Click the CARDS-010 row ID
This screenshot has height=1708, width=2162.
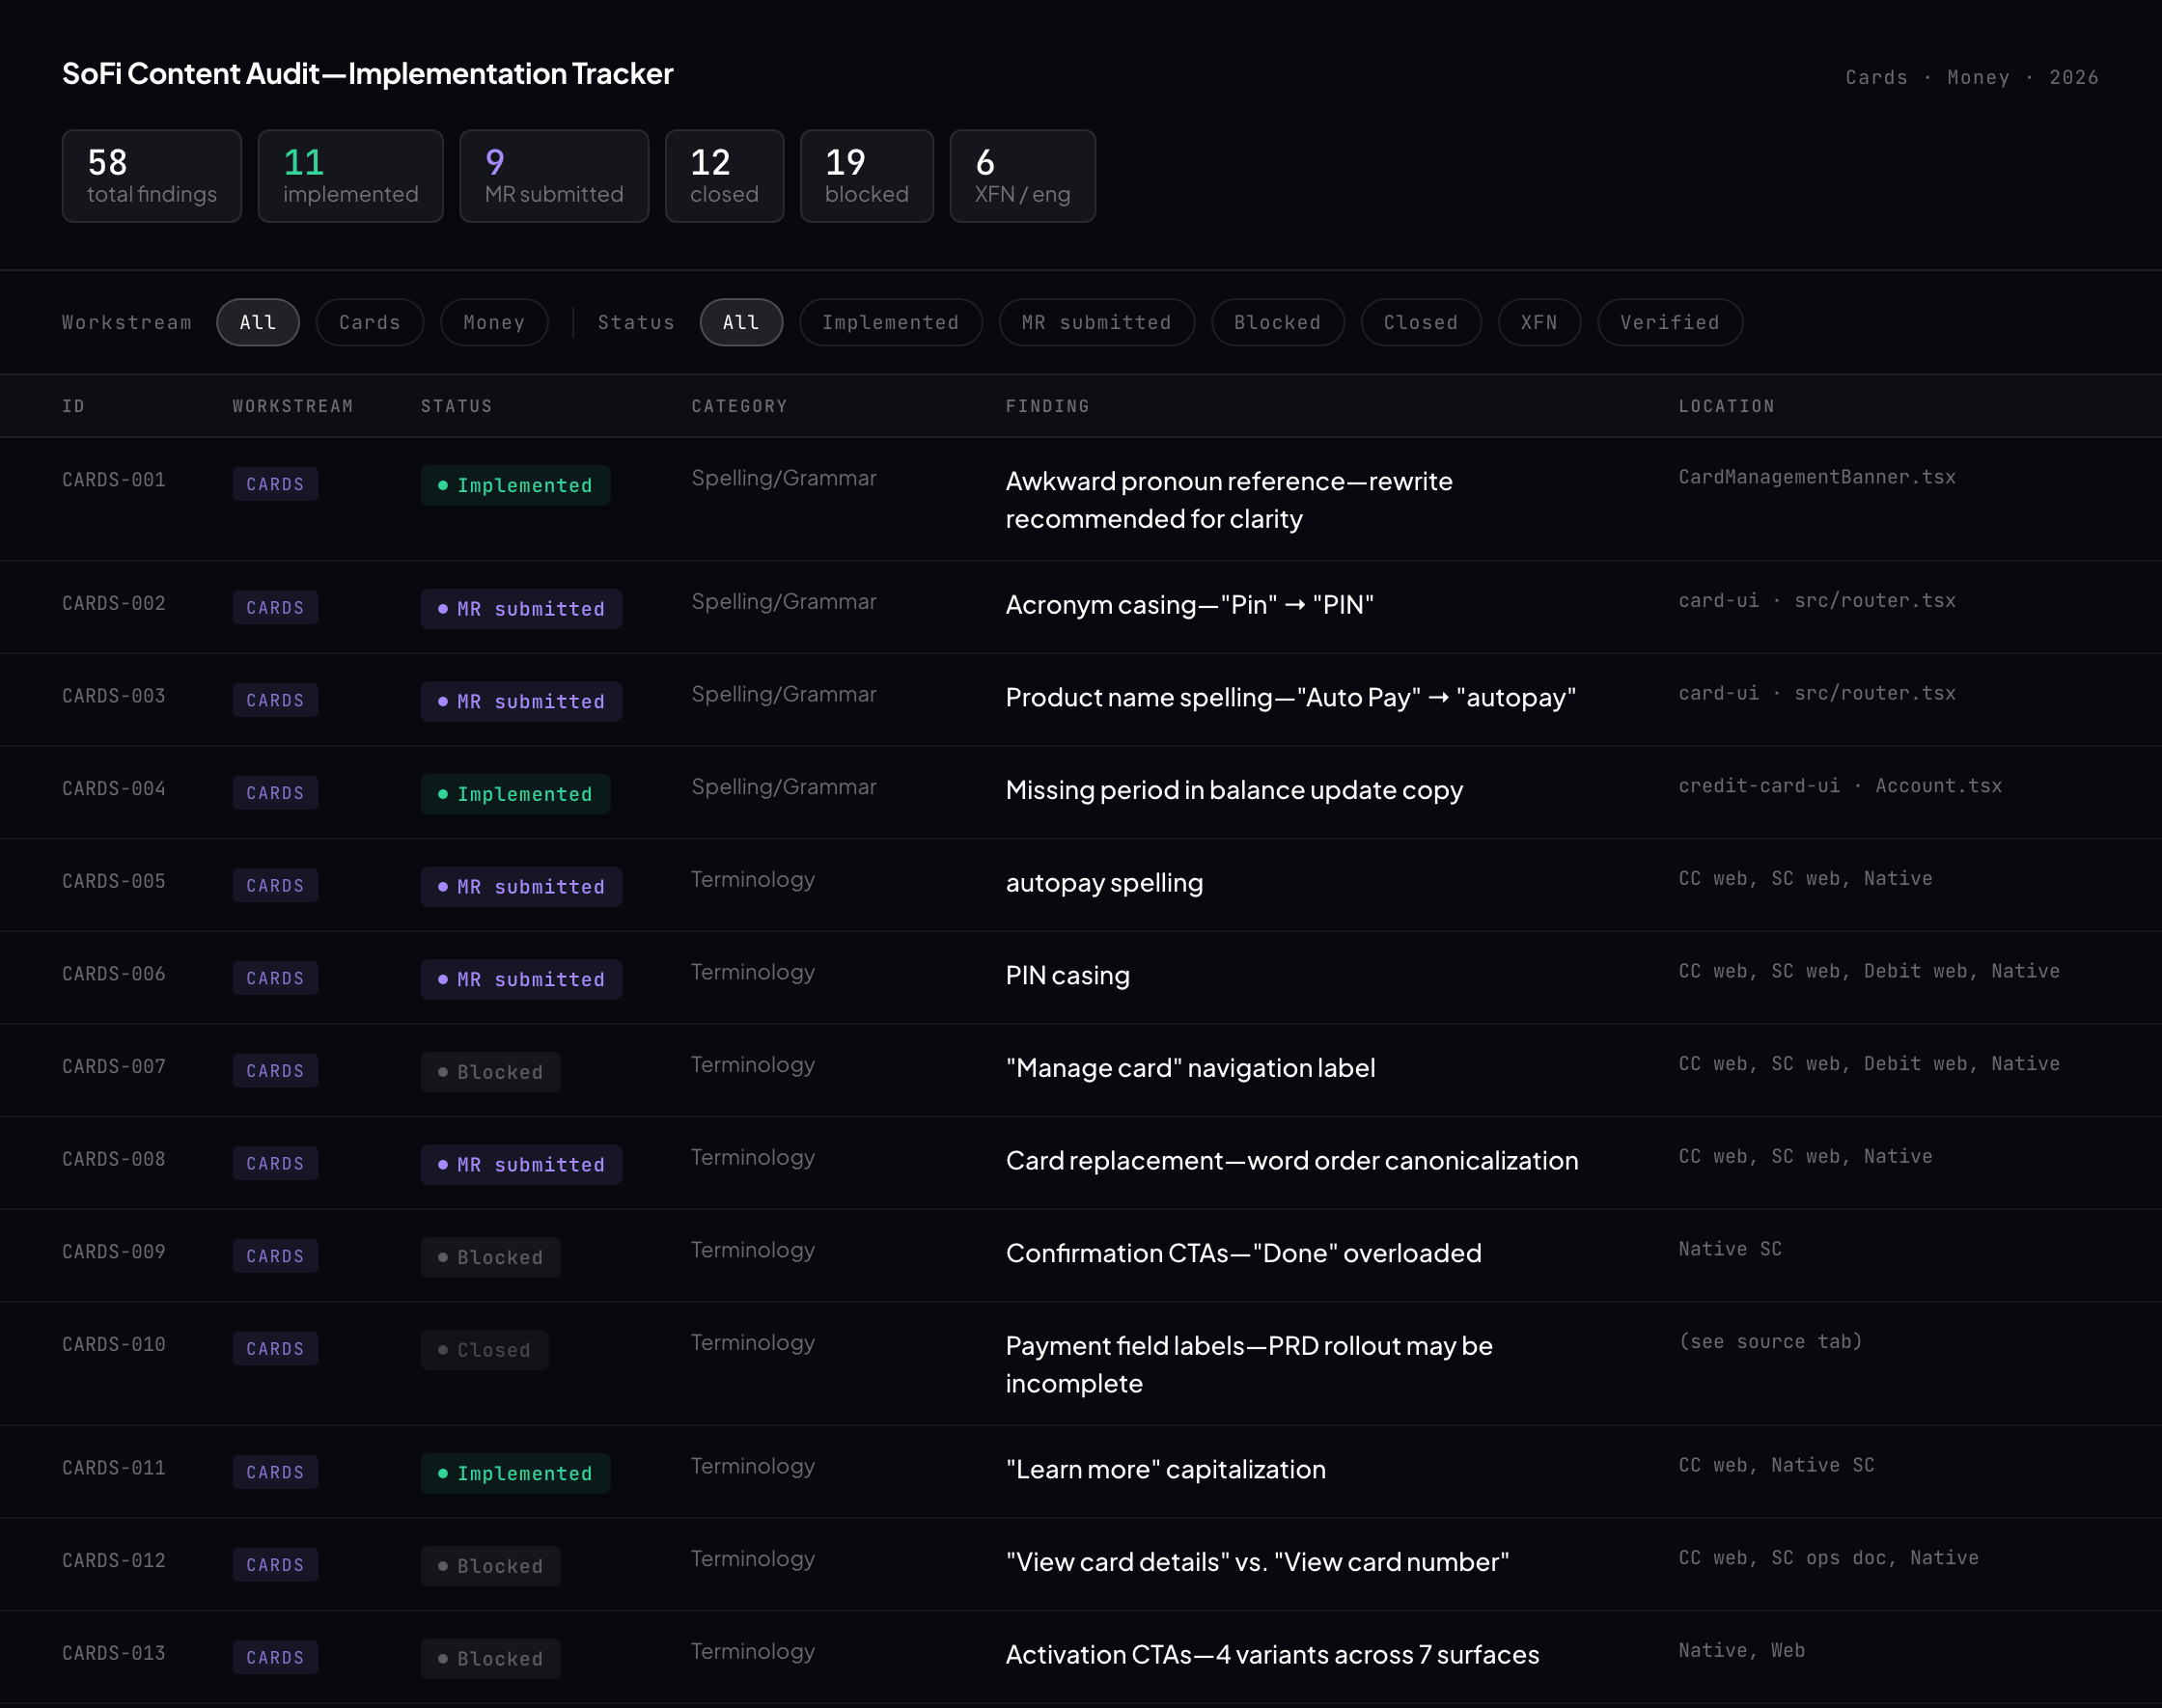click(114, 1345)
